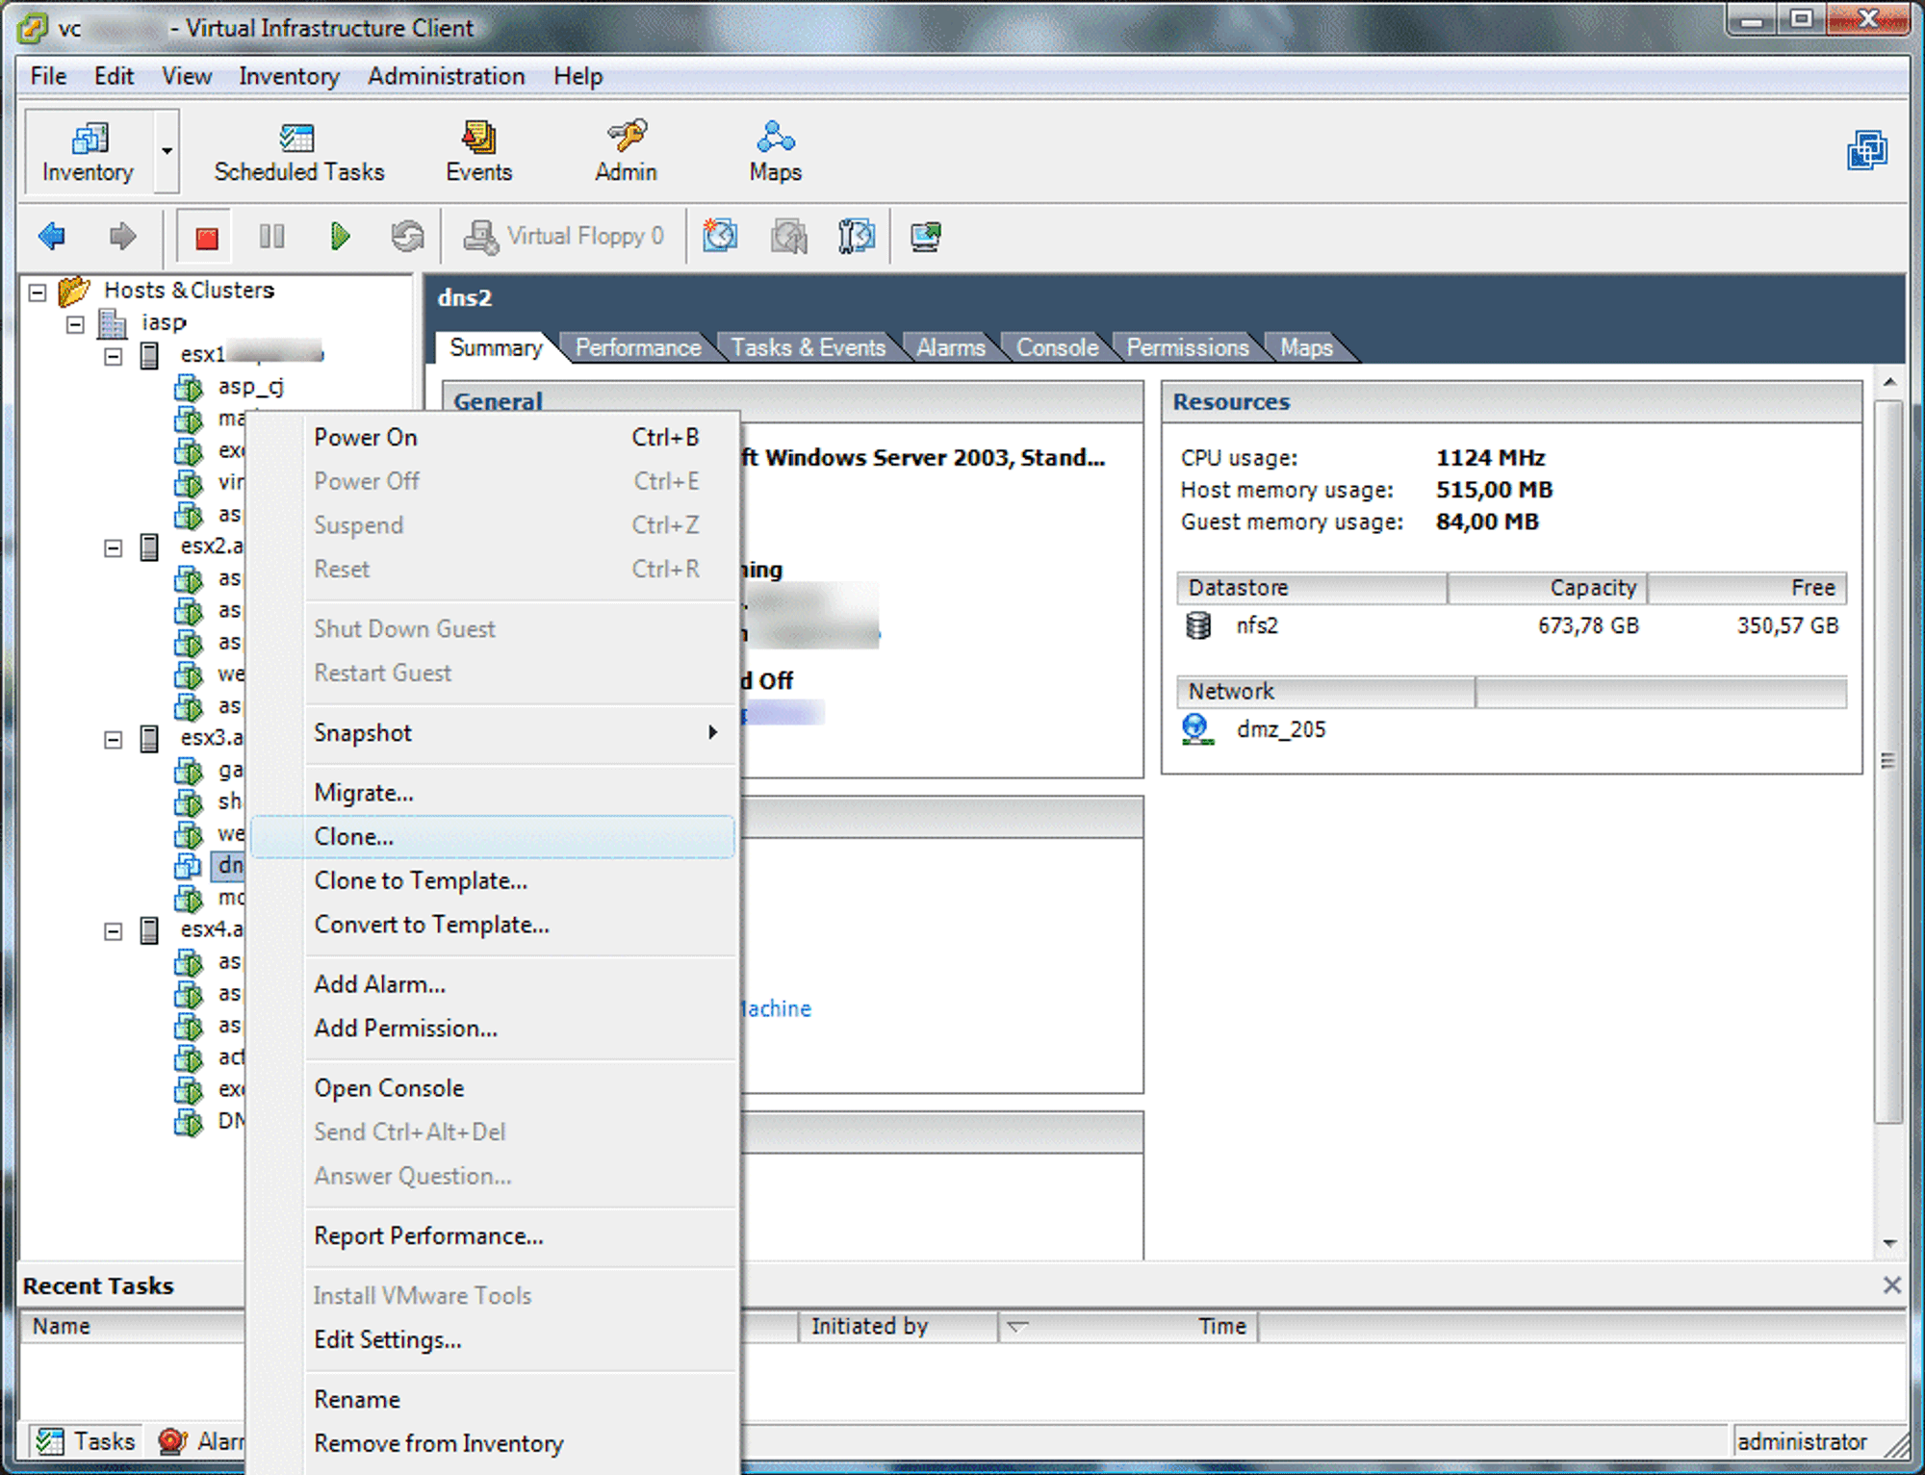Image resolution: width=1925 pixels, height=1475 pixels.
Task: Click the nfs2 datastore icon
Action: (1197, 625)
